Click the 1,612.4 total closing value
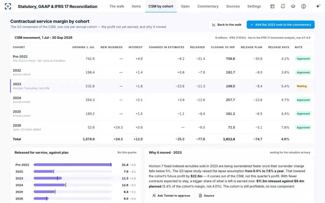This screenshot has height=203, width=325. tap(229, 139)
